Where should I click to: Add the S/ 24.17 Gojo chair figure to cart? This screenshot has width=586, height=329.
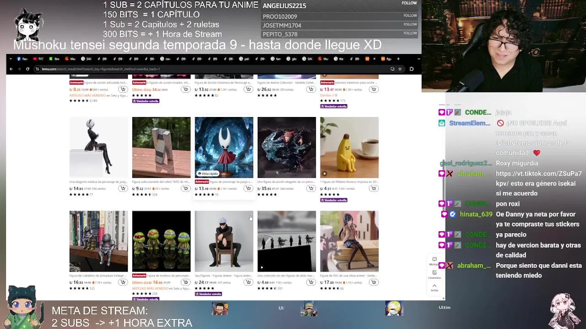(248, 282)
